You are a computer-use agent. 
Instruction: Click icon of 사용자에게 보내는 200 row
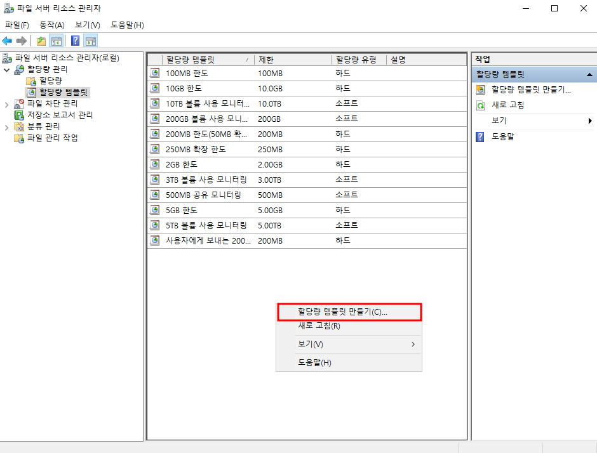154,240
